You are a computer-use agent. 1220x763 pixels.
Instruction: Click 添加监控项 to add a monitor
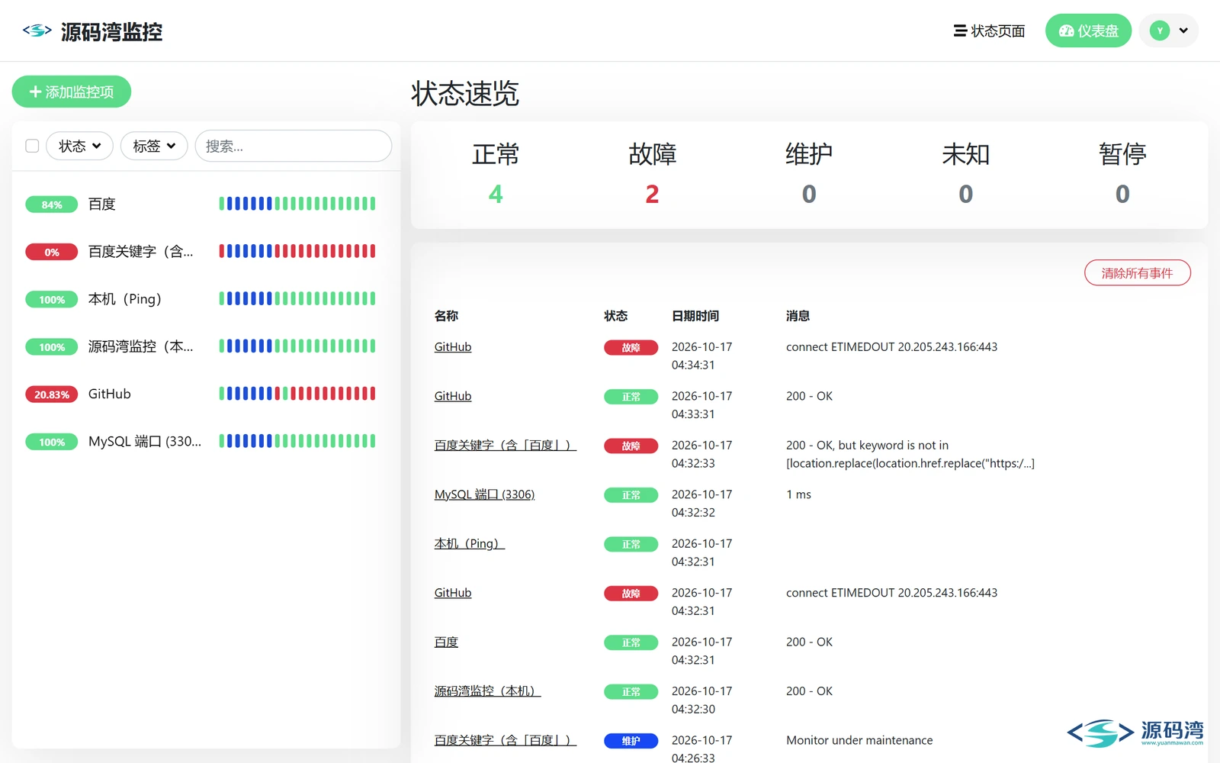click(x=72, y=92)
